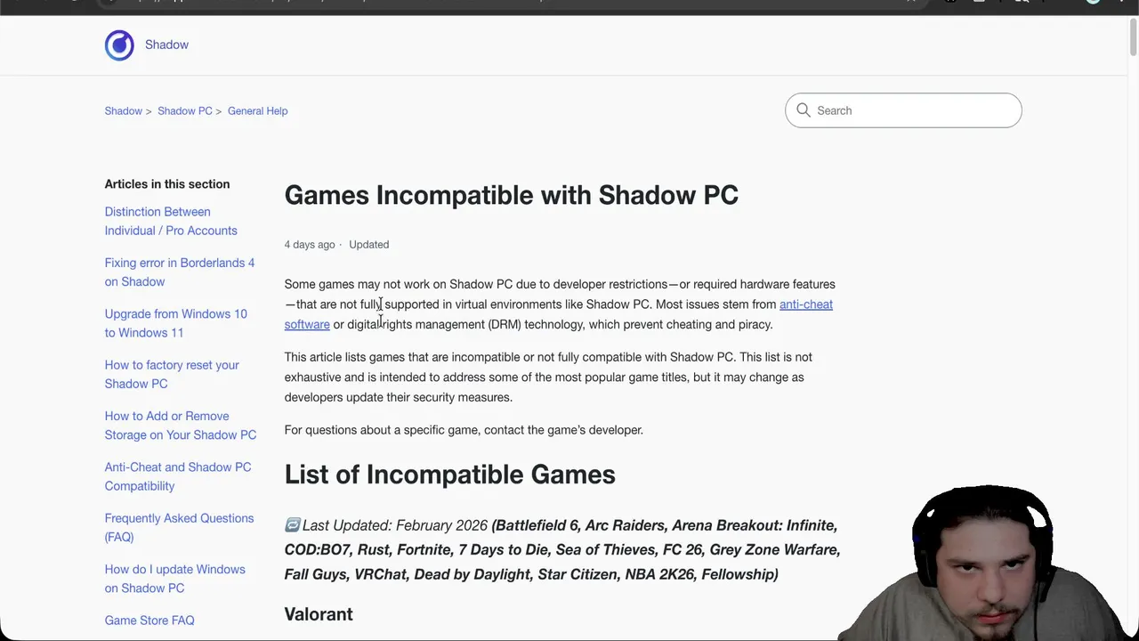The width and height of the screenshot is (1139, 641).
Task: Click the List of Incompatible Games heading
Action: [449, 475]
